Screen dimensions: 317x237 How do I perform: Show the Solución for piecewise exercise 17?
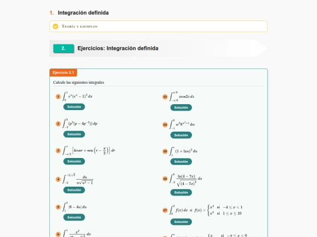pos(181,222)
